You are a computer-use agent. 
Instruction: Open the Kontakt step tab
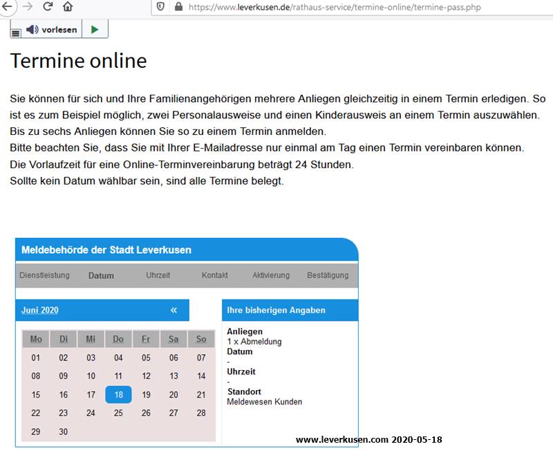click(x=214, y=275)
